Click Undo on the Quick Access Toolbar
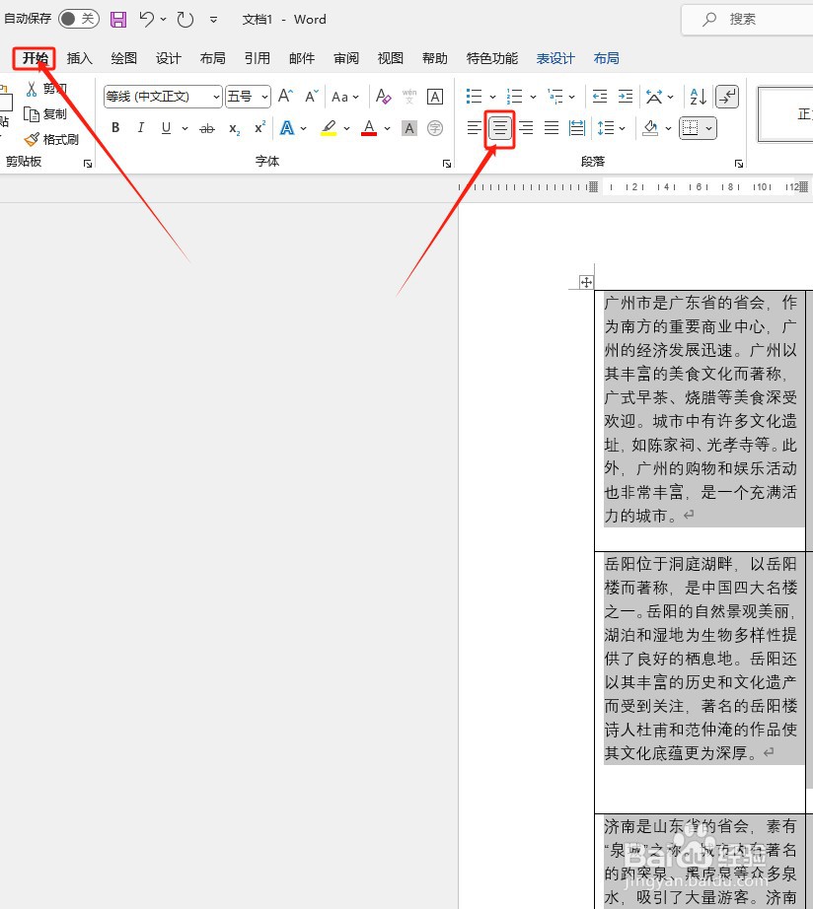 pos(145,19)
